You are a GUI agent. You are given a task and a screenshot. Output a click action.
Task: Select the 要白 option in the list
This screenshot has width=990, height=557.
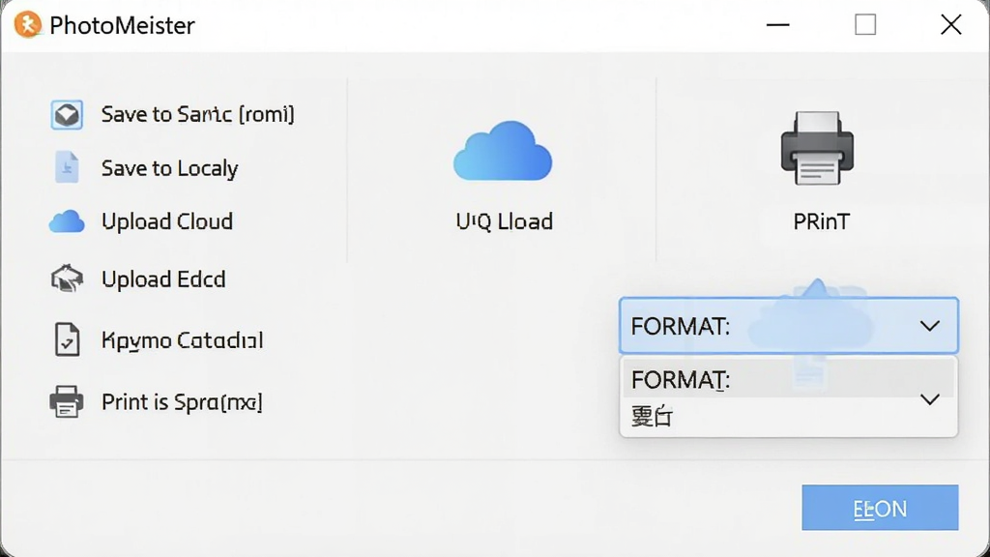click(x=653, y=416)
